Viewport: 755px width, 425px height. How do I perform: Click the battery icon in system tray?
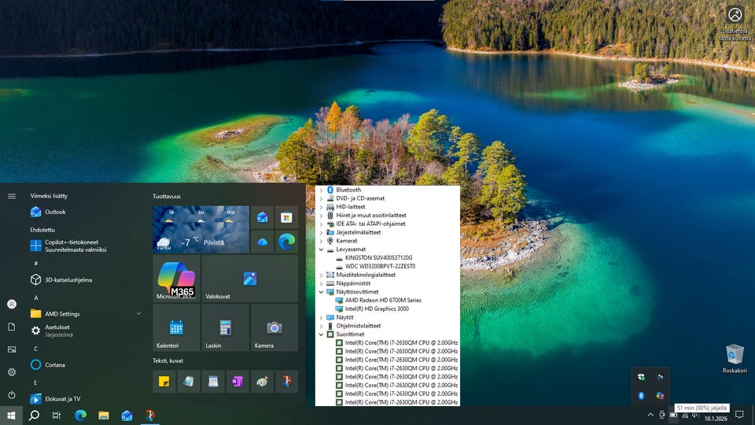674,415
